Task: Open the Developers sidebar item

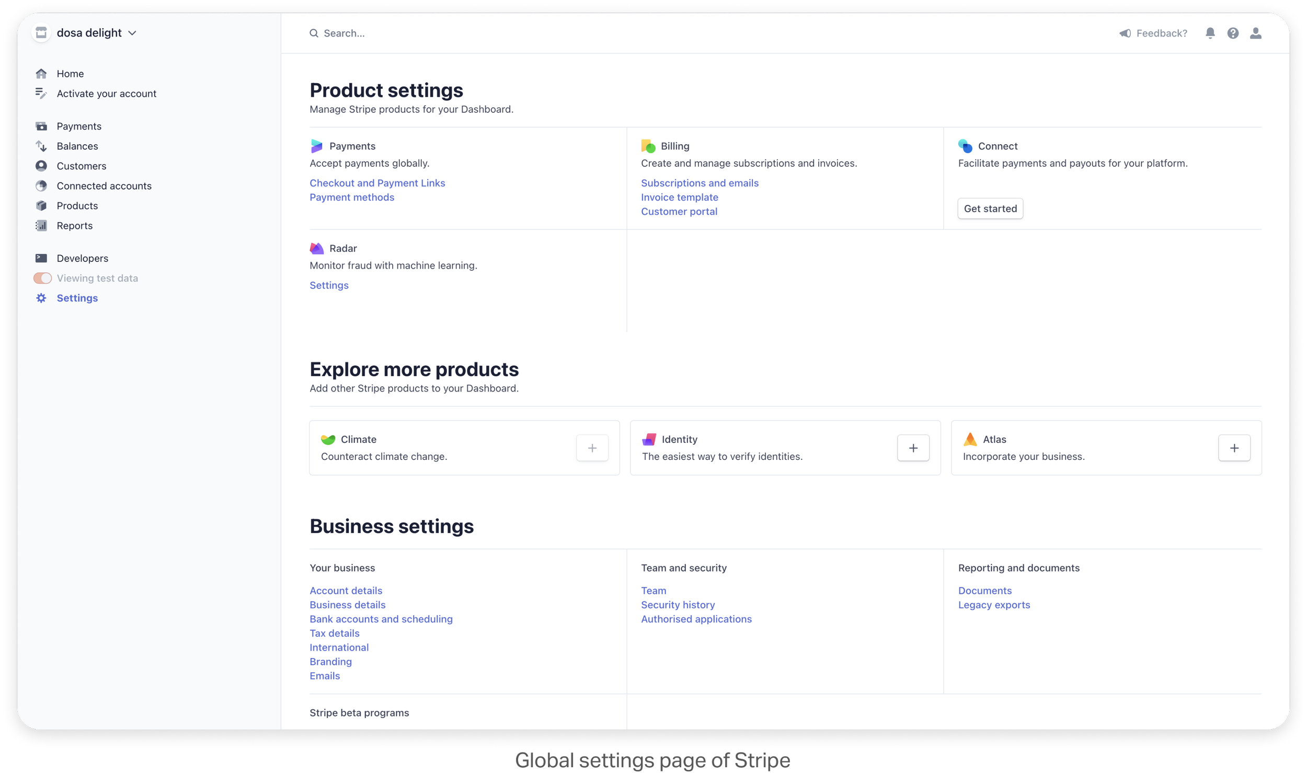Action: point(82,258)
